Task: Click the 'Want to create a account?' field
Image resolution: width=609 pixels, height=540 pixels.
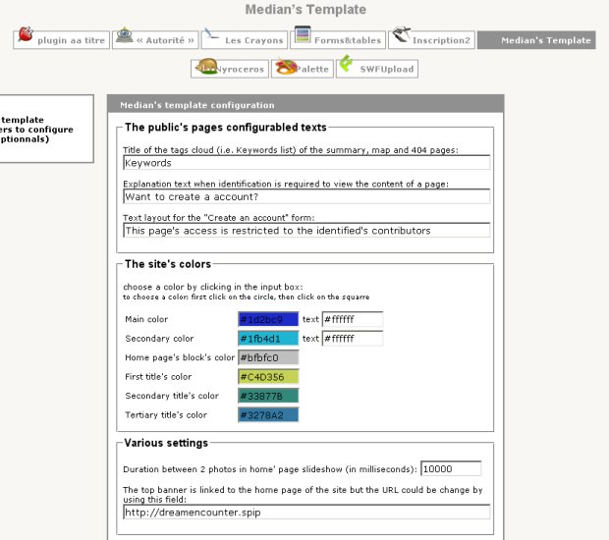Action: click(x=306, y=196)
